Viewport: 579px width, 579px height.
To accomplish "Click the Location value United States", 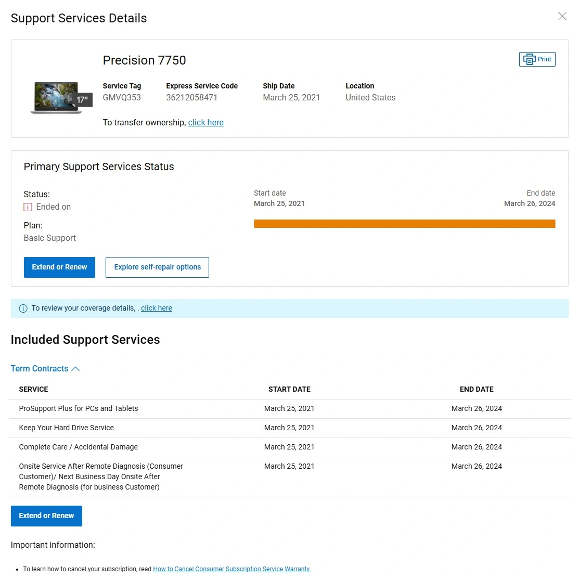I will click(370, 97).
